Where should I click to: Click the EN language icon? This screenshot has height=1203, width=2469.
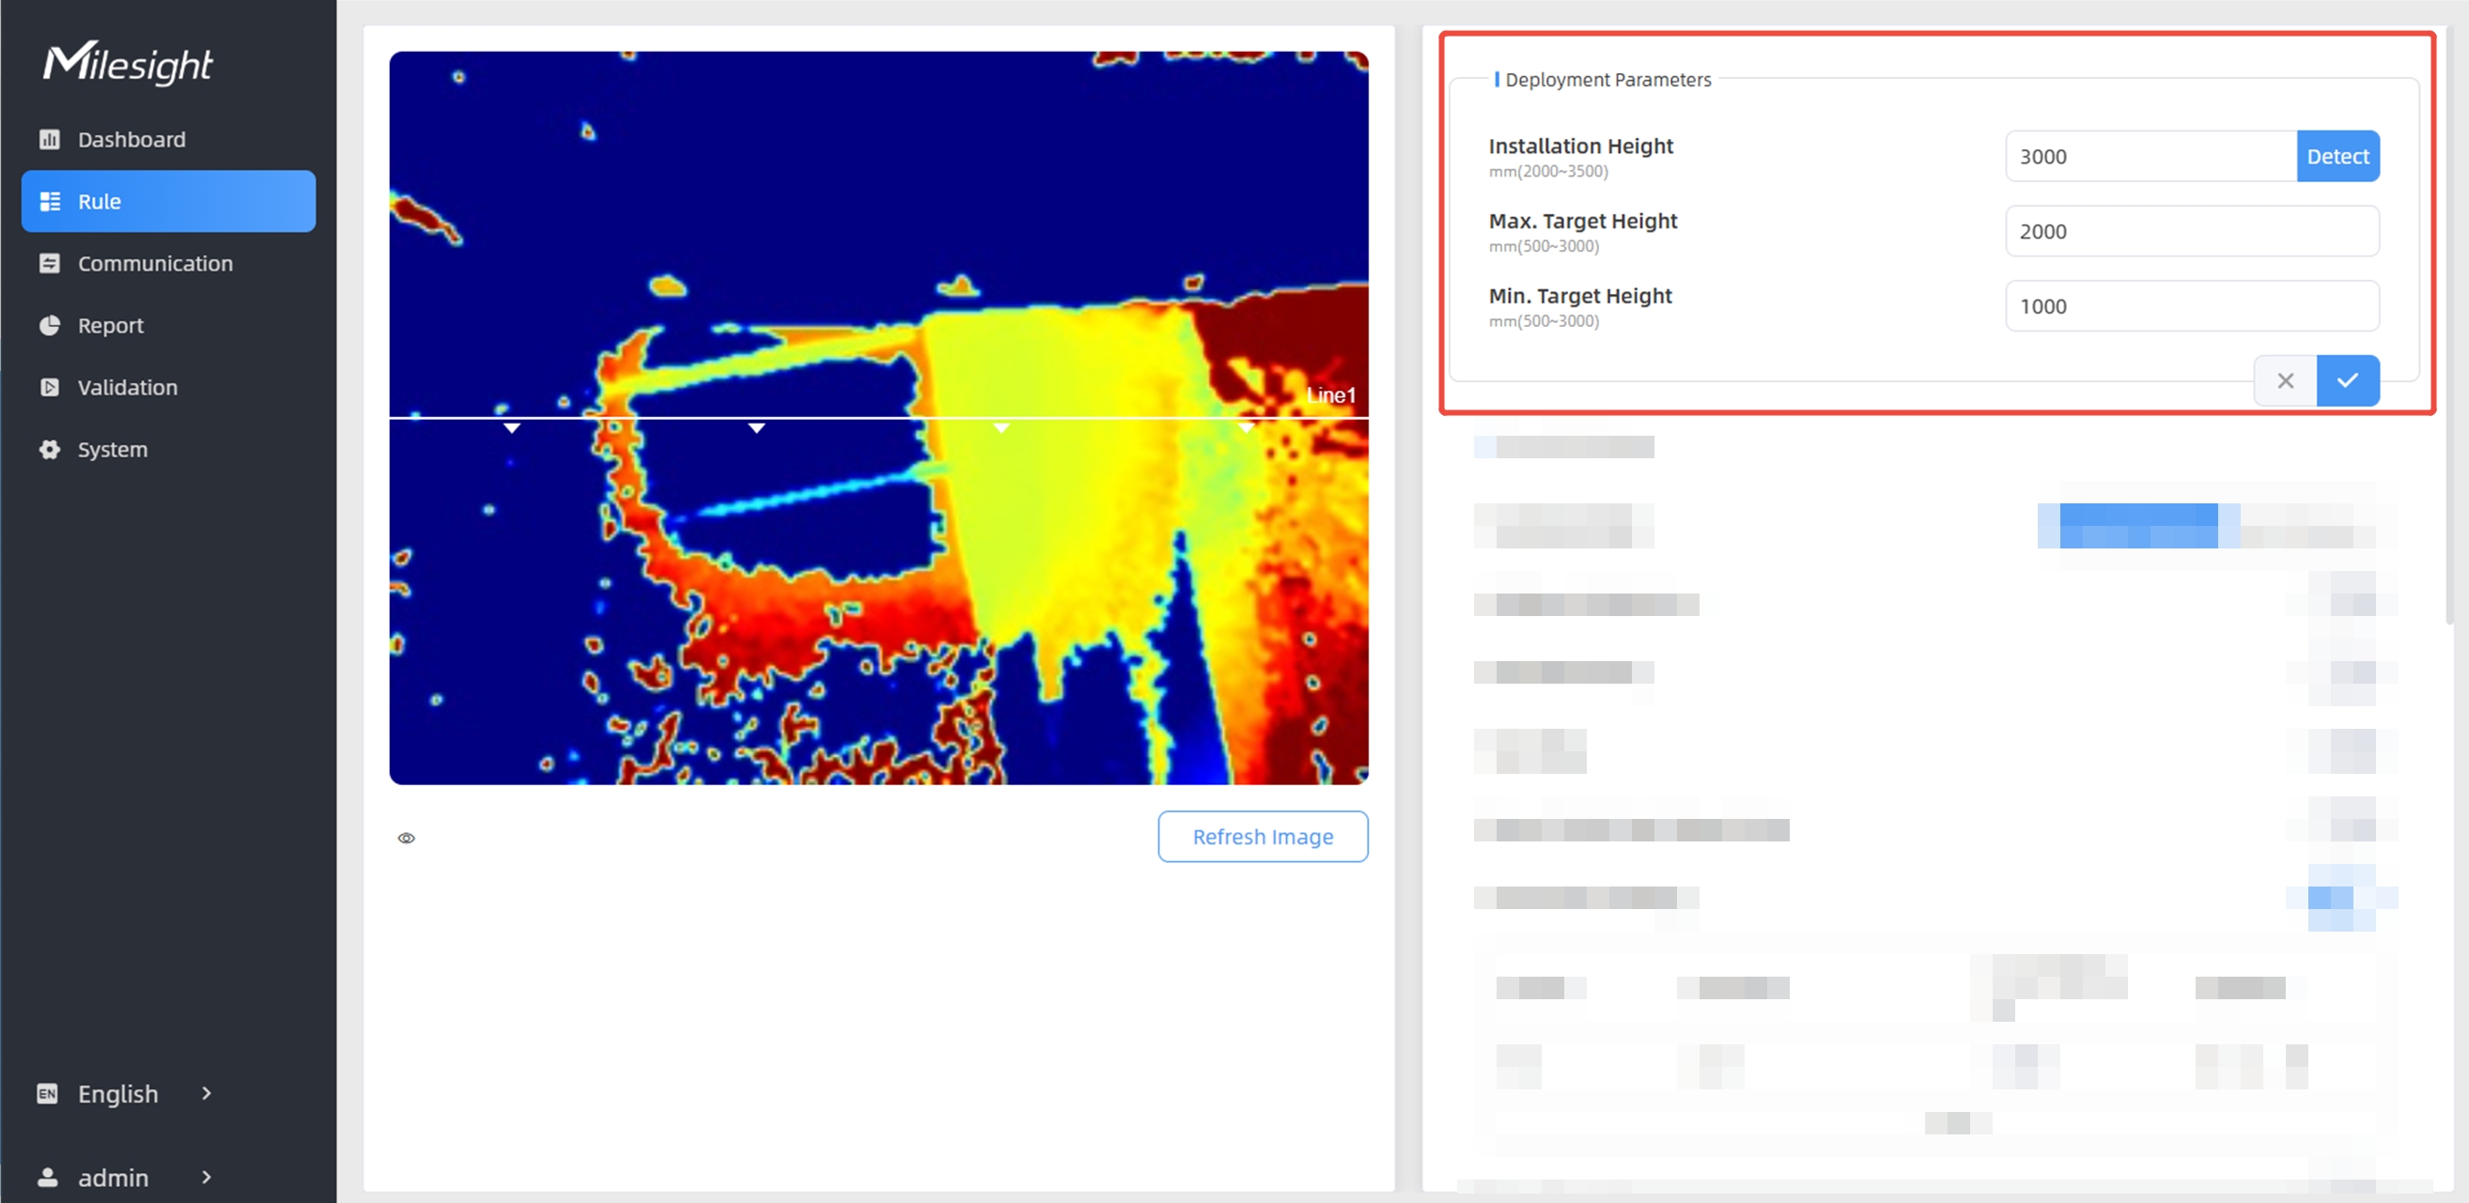pyautogui.click(x=47, y=1093)
